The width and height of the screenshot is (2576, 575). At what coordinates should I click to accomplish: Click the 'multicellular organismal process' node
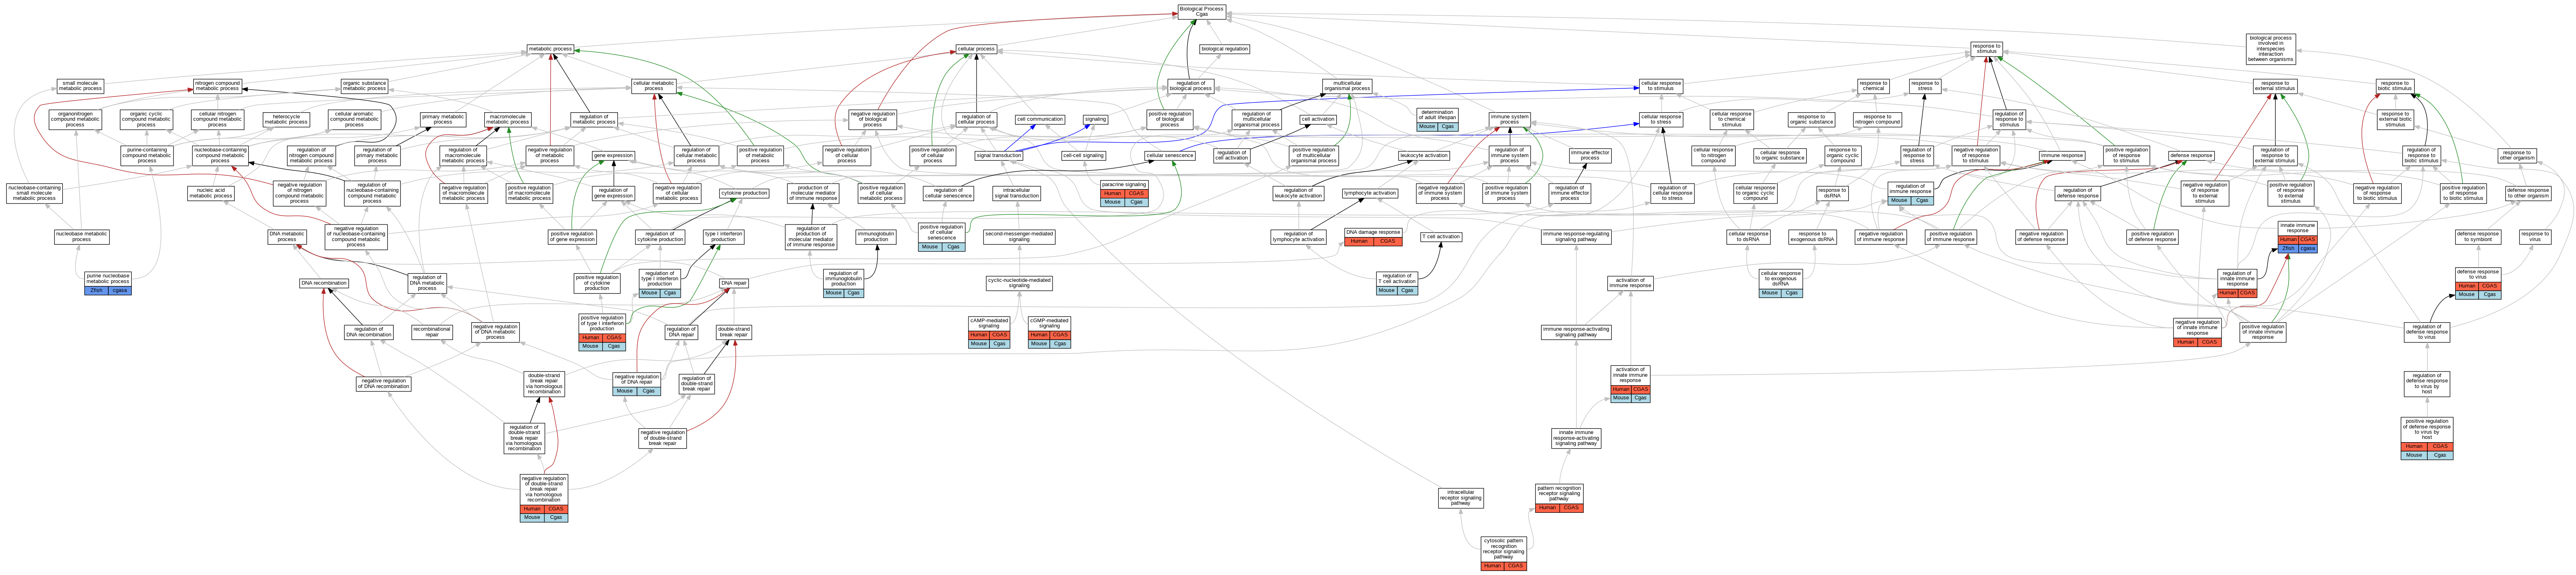click(1347, 86)
